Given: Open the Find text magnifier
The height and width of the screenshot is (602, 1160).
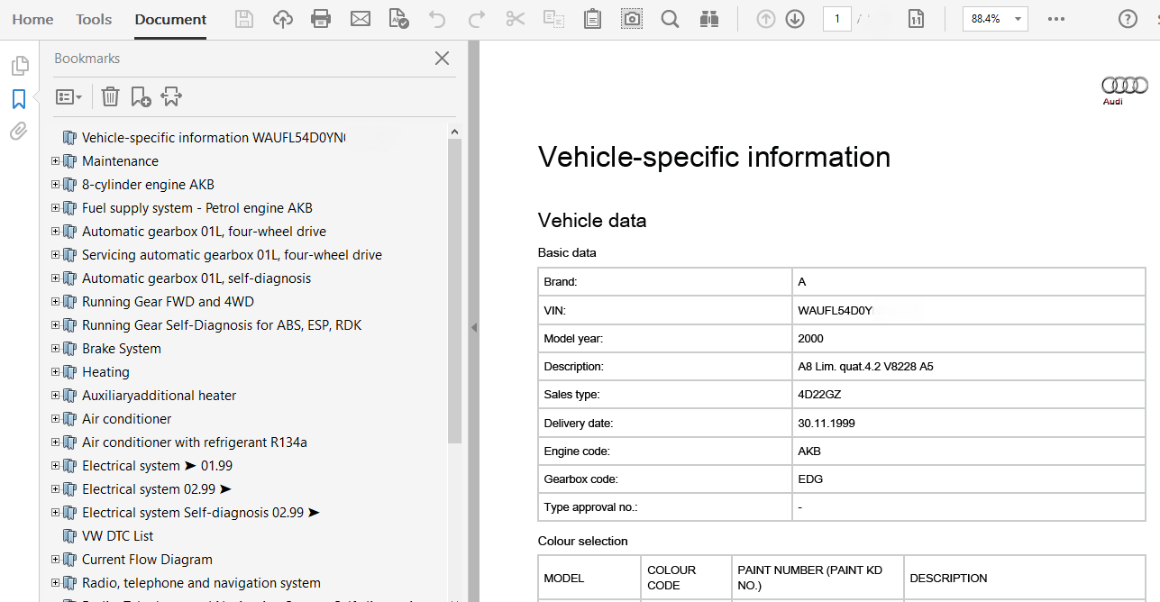Looking at the screenshot, I should pos(670,19).
